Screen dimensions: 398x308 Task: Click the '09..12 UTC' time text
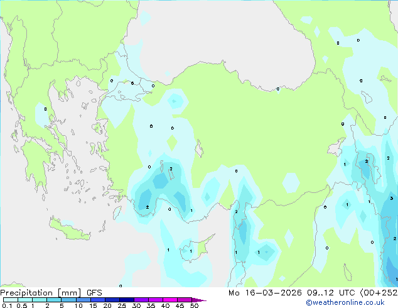point(331,293)
